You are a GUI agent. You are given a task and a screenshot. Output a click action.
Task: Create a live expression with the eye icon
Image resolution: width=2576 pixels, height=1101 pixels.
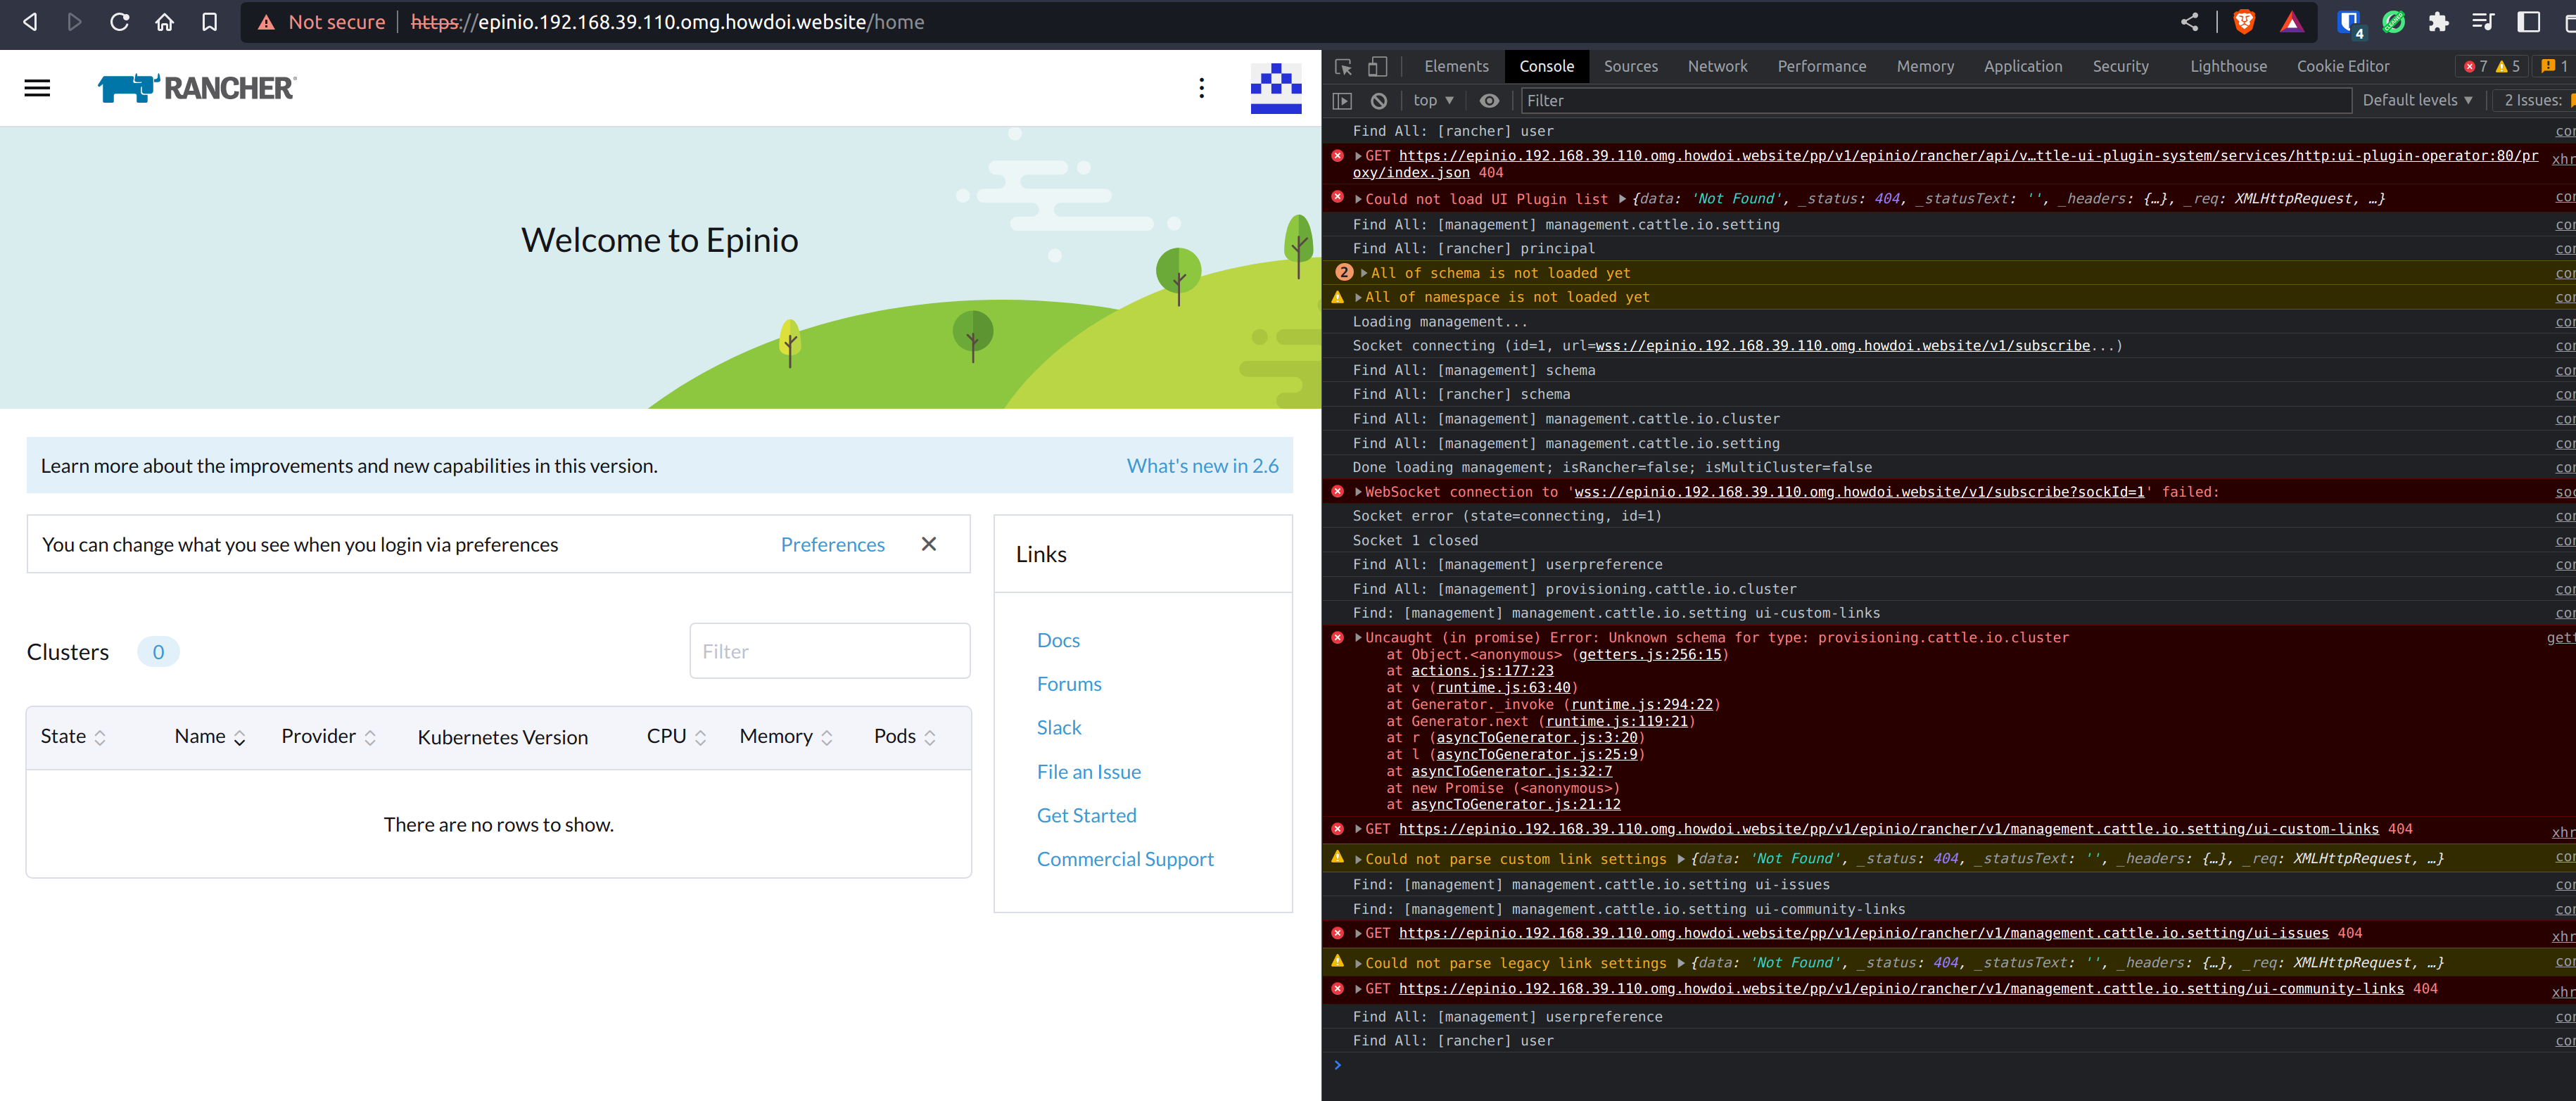1489,100
